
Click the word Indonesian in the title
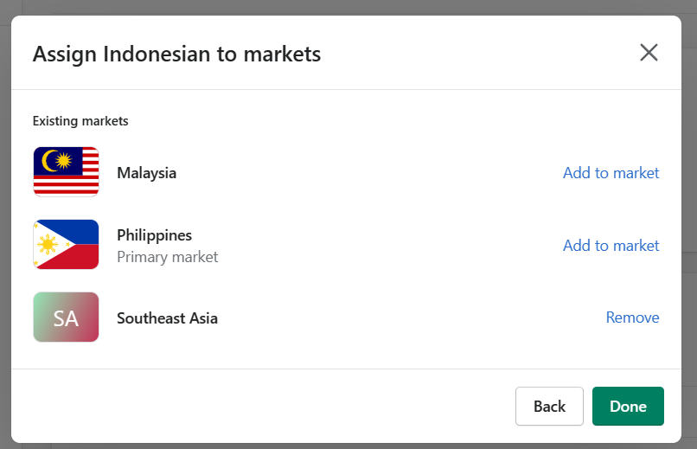157,55
